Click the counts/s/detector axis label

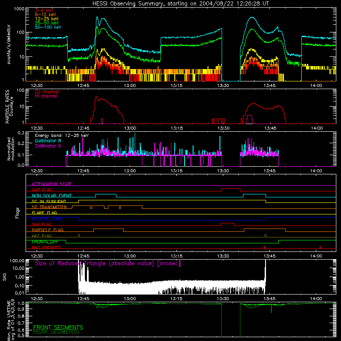coord(9,44)
